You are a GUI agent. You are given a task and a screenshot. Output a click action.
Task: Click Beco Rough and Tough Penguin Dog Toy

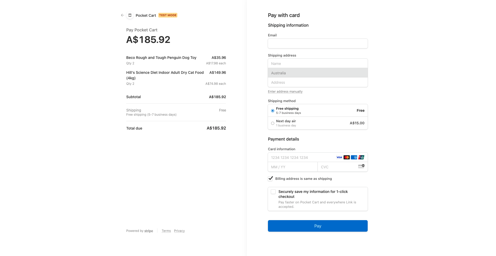(x=161, y=58)
